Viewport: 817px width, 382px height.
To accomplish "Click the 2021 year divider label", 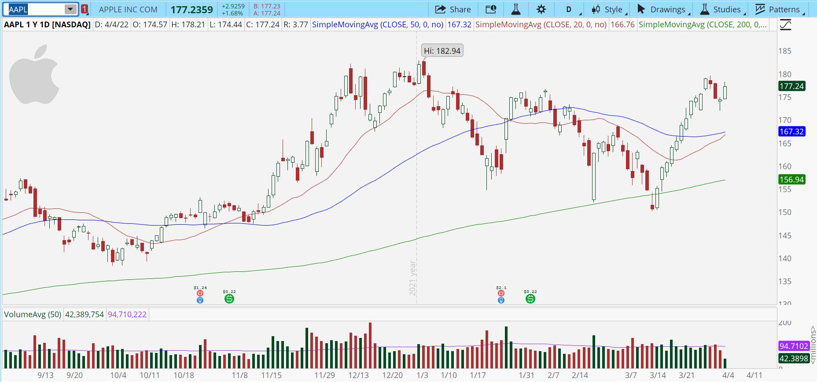I will [x=412, y=278].
